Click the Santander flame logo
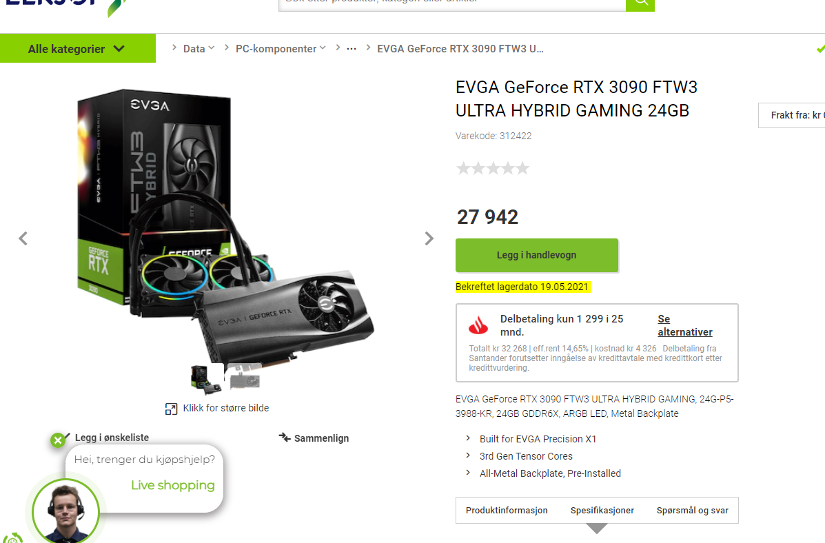The width and height of the screenshot is (825, 543). click(478, 326)
